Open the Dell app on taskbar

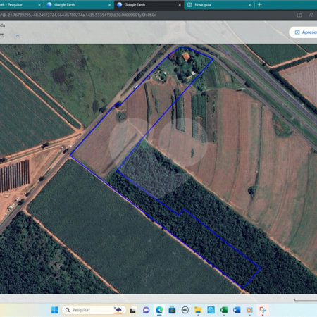click(x=185, y=310)
